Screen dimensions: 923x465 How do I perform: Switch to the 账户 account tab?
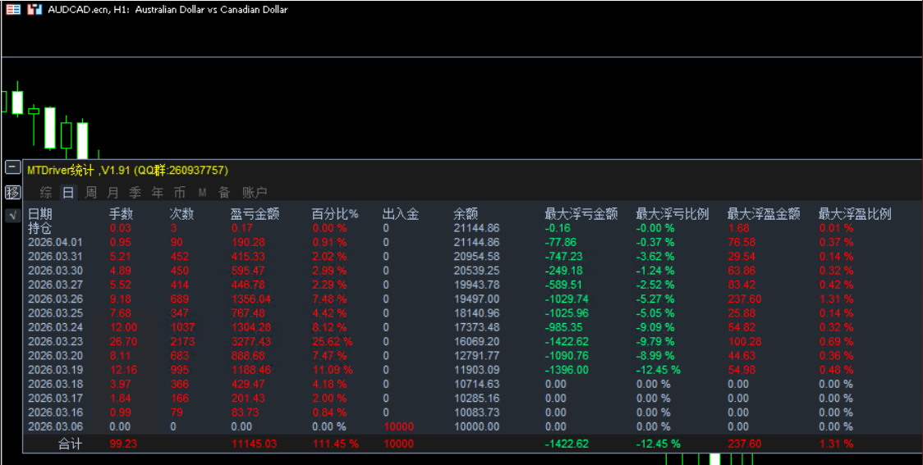point(255,193)
